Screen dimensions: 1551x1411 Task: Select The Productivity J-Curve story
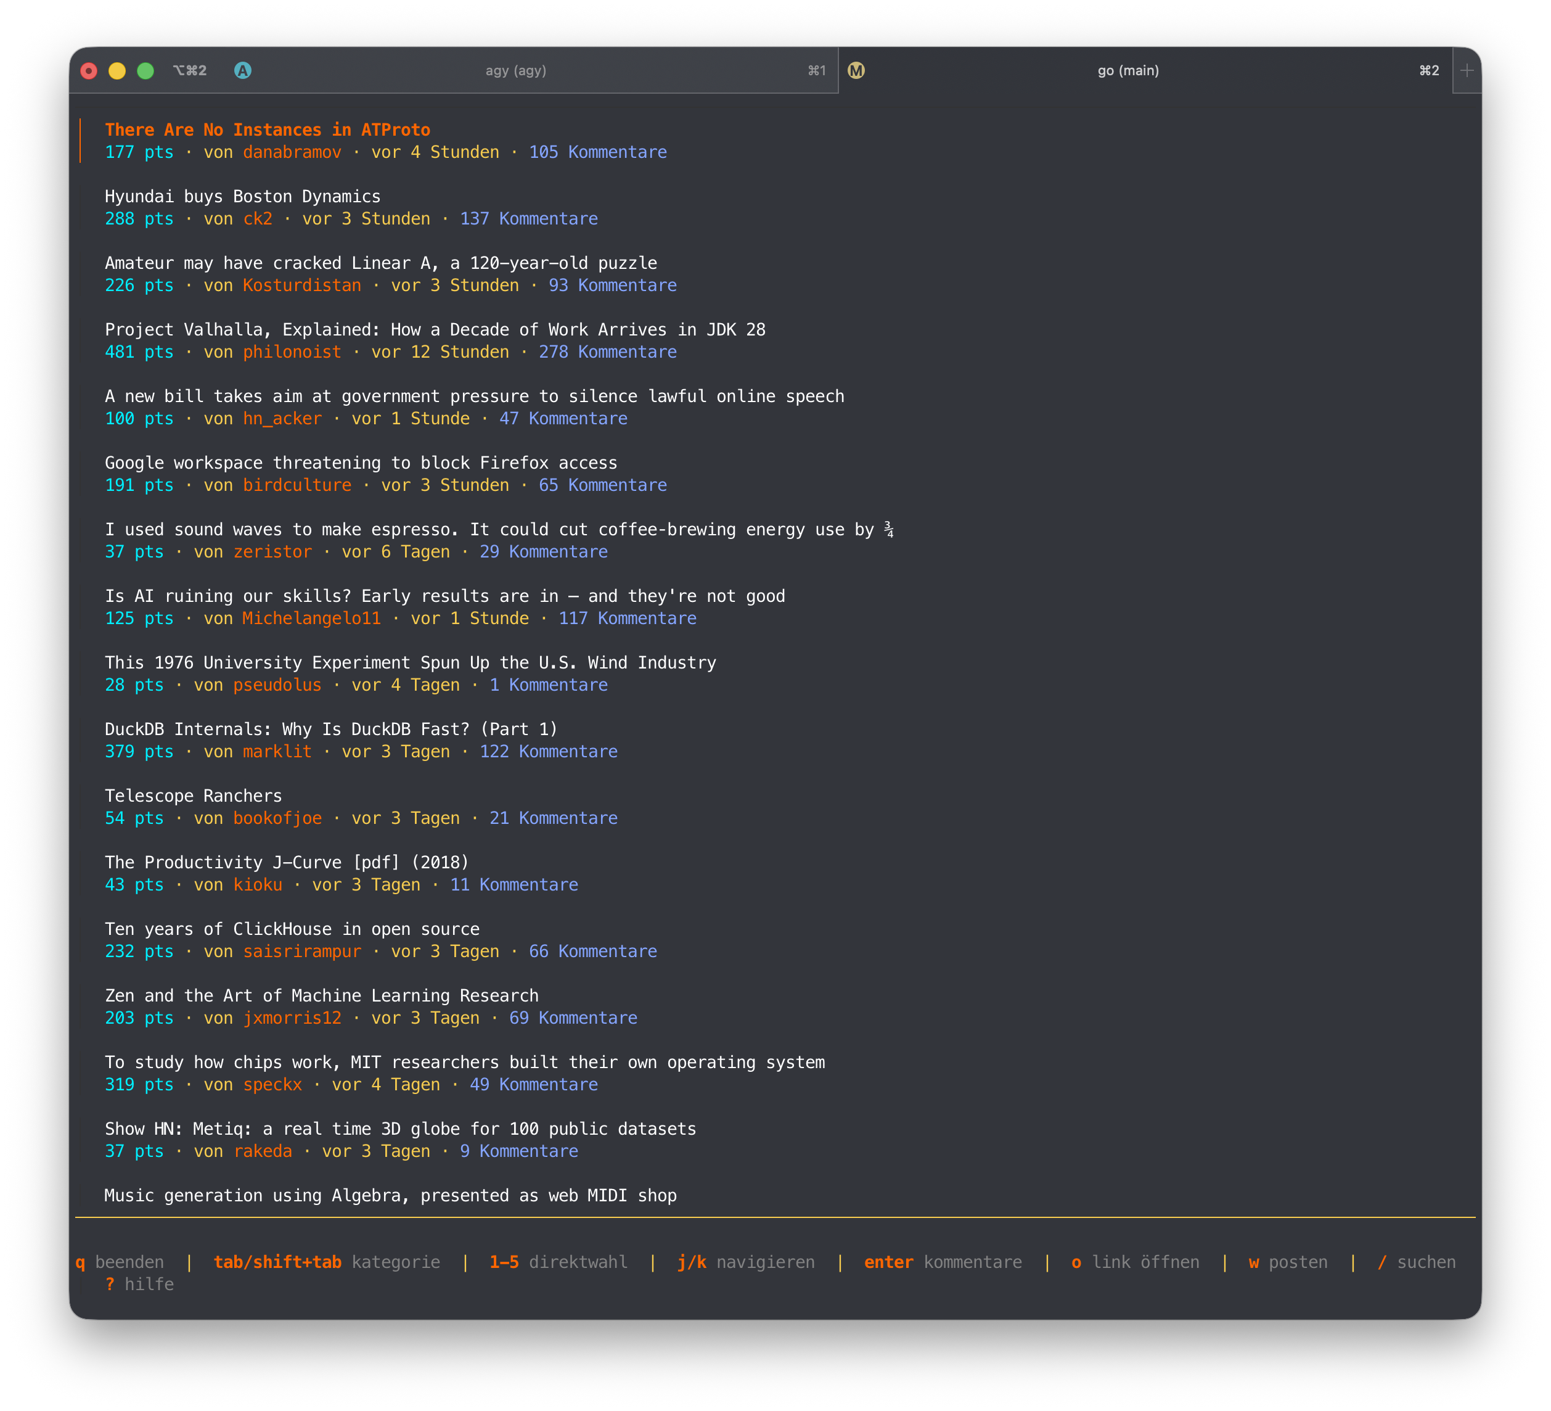click(x=286, y=862)
